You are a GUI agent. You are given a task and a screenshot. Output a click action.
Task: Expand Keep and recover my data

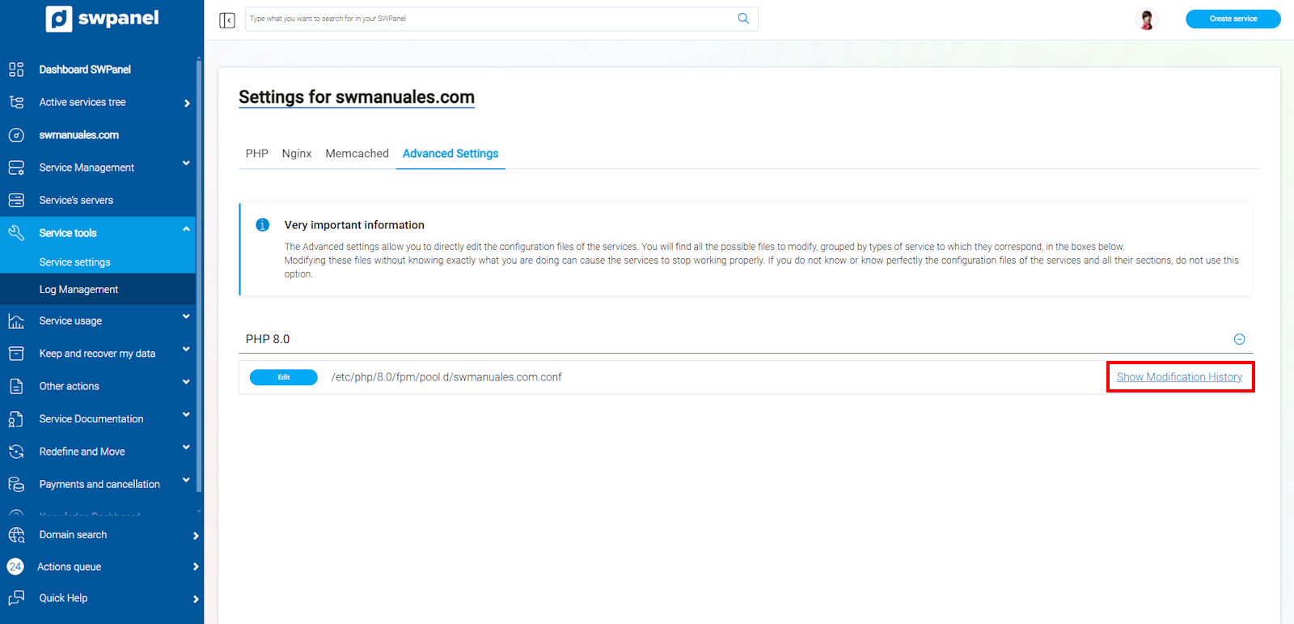pos(186,350)
